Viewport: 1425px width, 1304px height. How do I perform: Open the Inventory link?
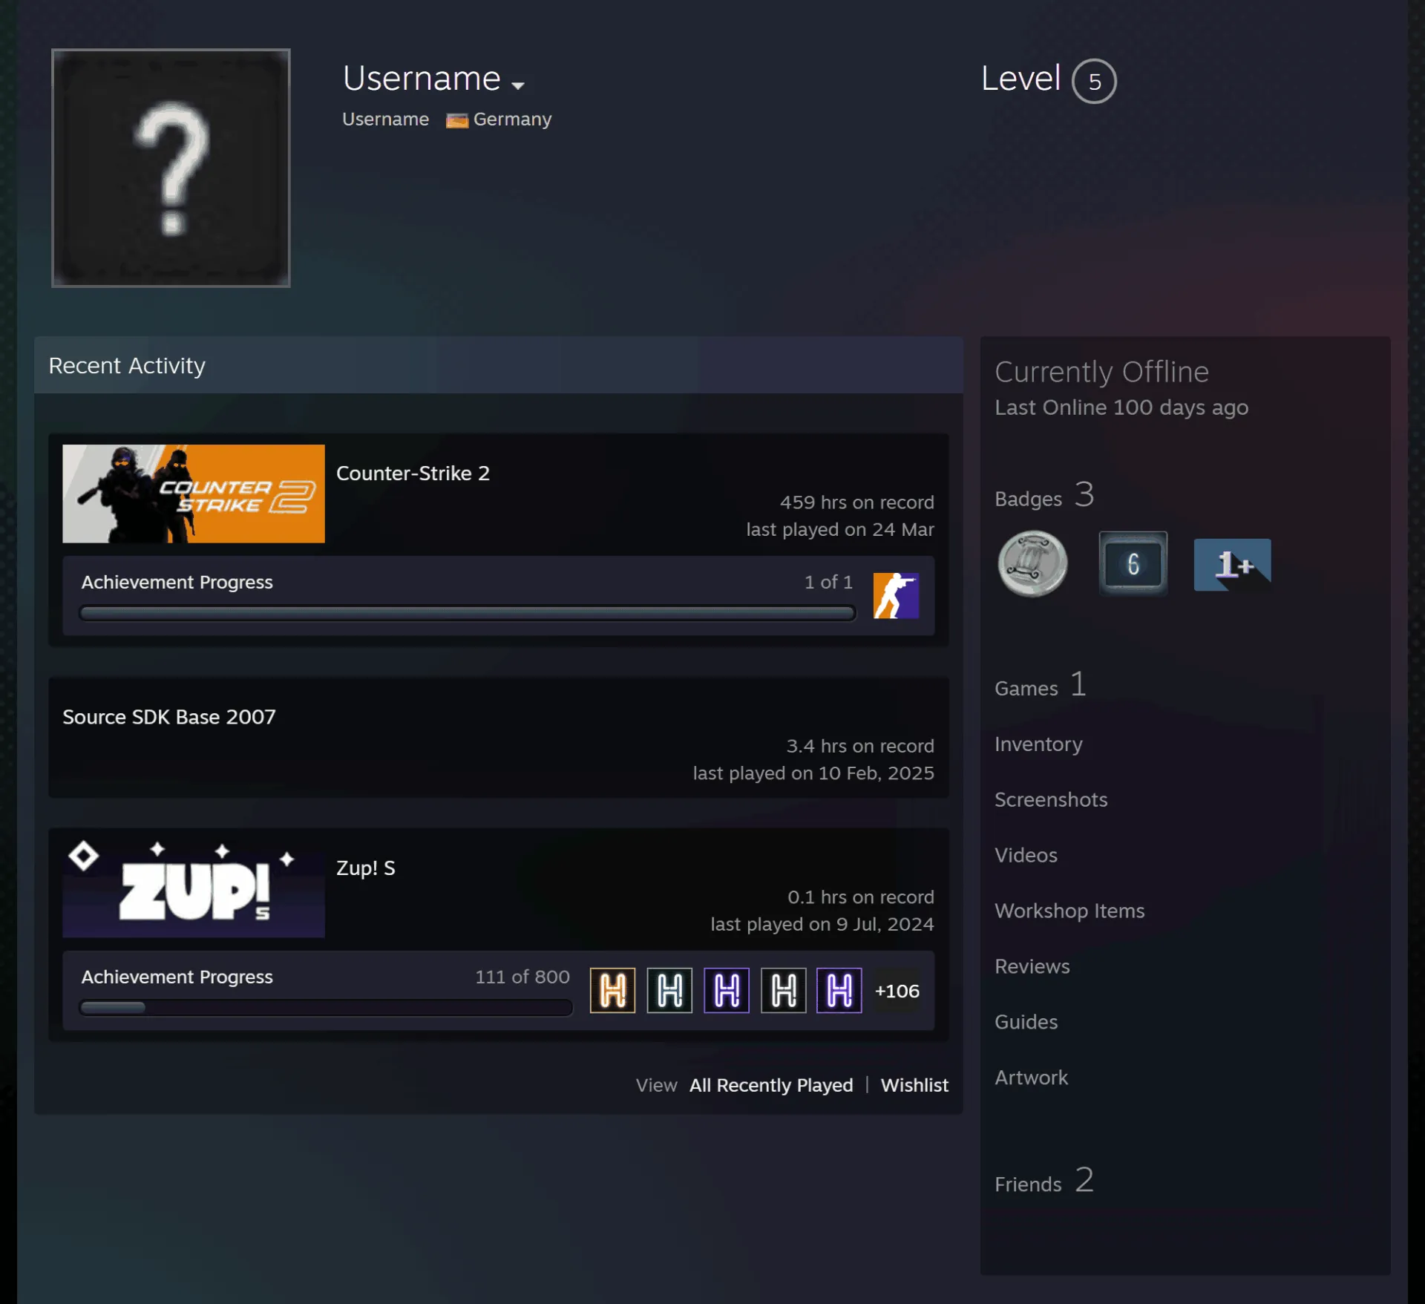tap(1038, 744)
